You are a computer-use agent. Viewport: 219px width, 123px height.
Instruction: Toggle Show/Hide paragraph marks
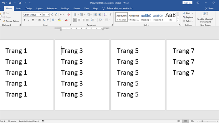110,15
